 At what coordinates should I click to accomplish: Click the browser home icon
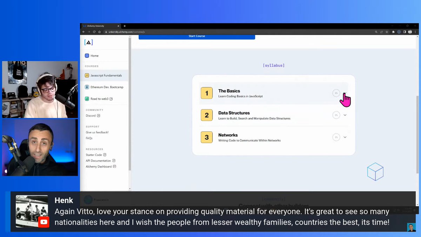[99, 32]
